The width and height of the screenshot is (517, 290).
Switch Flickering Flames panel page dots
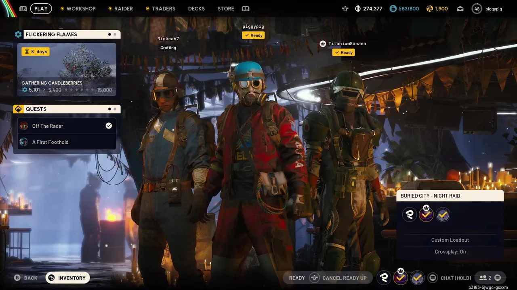[112, 35]
